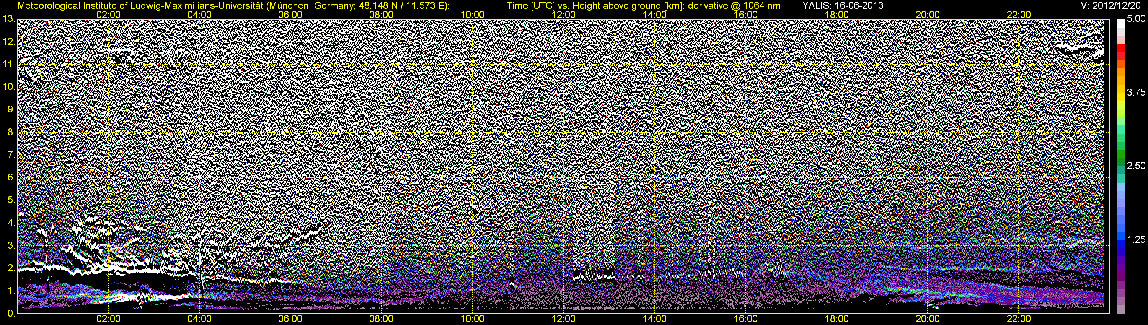This screenshot has height=325, width=1148.
Task: Click the height axis label 1
Action: click(x=11, y=291)
